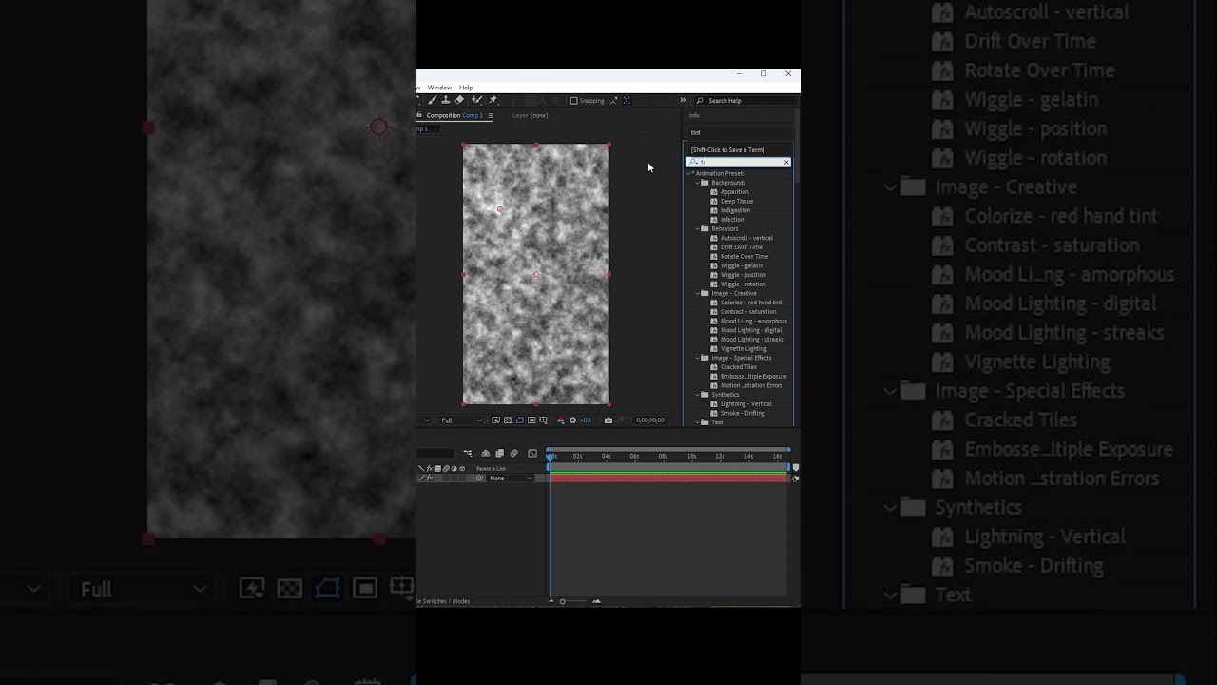Image resolution: width=1217 pixels, height=685 pixels.
Task: Toggle the transparency grid in viewer
Action: 508,421
